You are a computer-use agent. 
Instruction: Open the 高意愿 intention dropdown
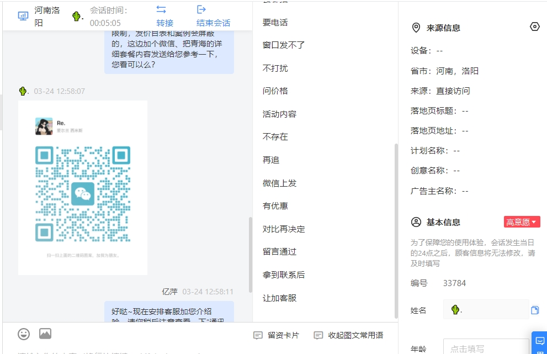click(522, 222)
